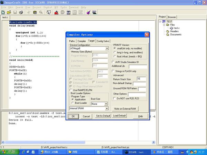Switch to the Compiler tab

pos(81,41)
